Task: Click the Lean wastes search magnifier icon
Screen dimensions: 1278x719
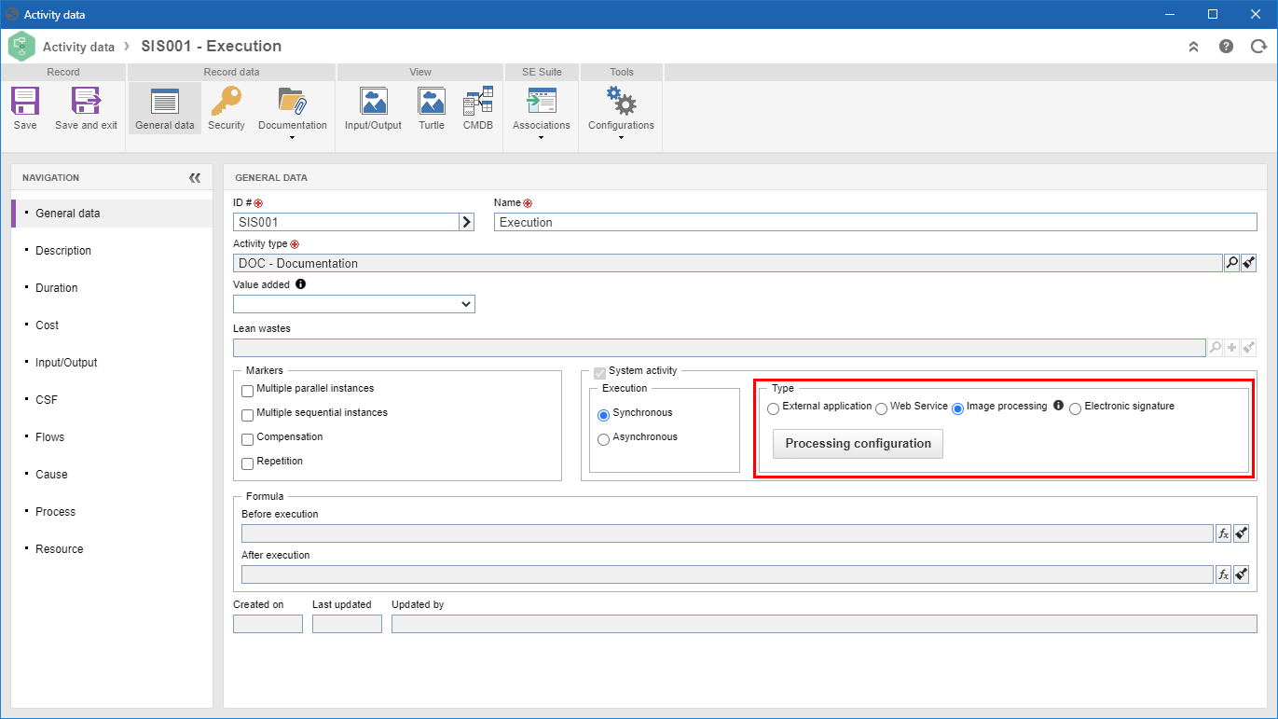Action: (1215, 347)
